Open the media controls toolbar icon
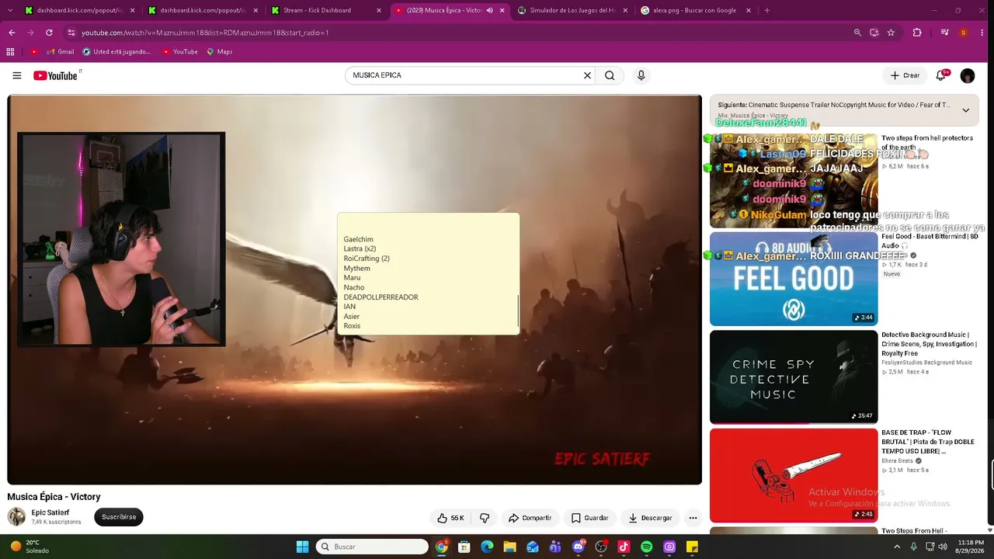Image resolution: width=994 pixels, height=559 pixels. click(x=944, y=33)
